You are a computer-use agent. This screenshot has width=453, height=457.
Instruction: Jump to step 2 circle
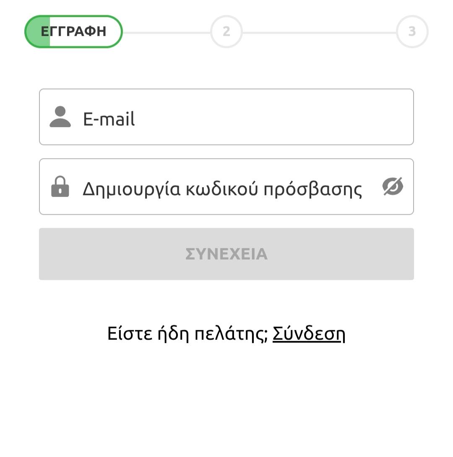point(226,32)
